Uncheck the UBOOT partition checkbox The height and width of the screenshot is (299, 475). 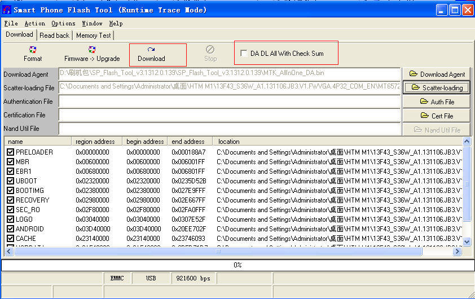[x=10, y=181]
